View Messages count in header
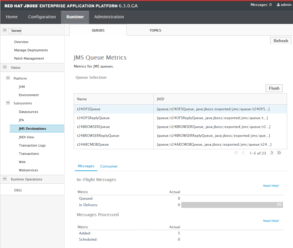Image resolution: width=293 pixels, height=248 pixels. (x=261, y=5)
